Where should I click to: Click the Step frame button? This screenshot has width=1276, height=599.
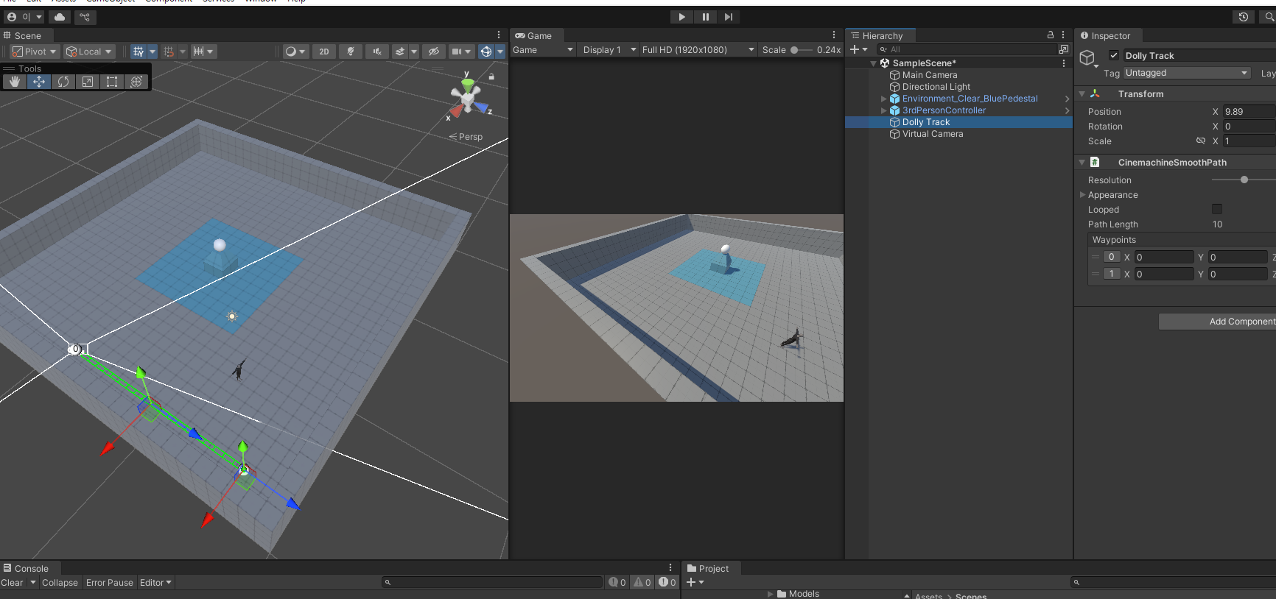tap(729, 17)
